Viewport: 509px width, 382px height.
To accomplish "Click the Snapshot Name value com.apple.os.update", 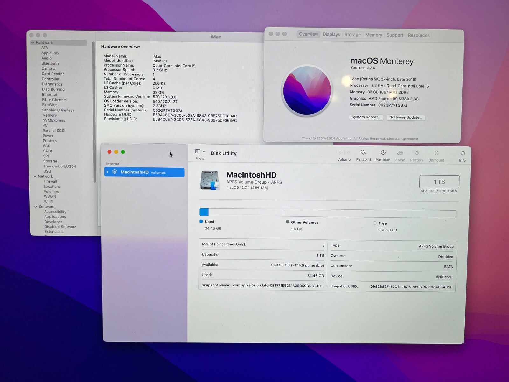I will [x=278, y=286].
